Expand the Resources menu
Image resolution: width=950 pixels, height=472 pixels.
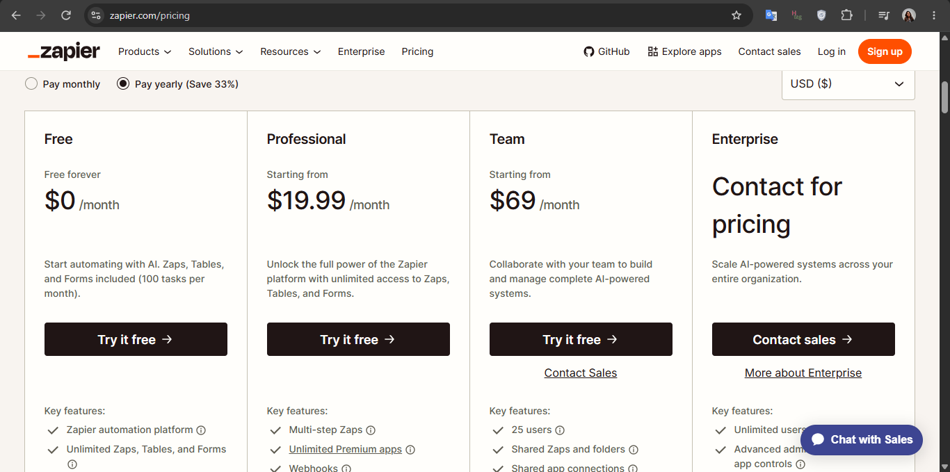tap(291, 51)
